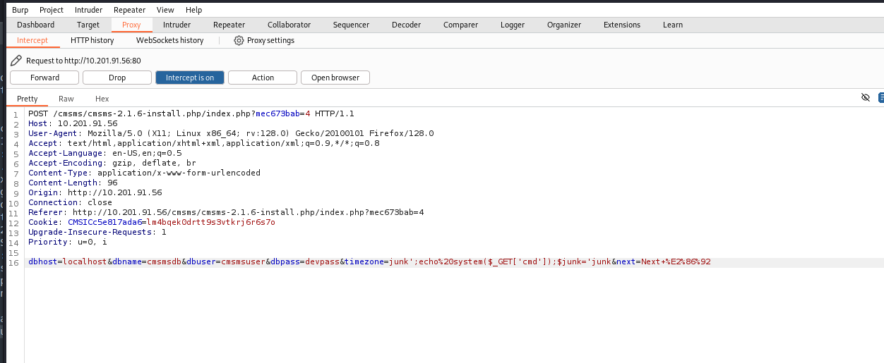Screen dimensions: 884x363
Task: Click the Origin header line
Action: (x=95, y=192)
